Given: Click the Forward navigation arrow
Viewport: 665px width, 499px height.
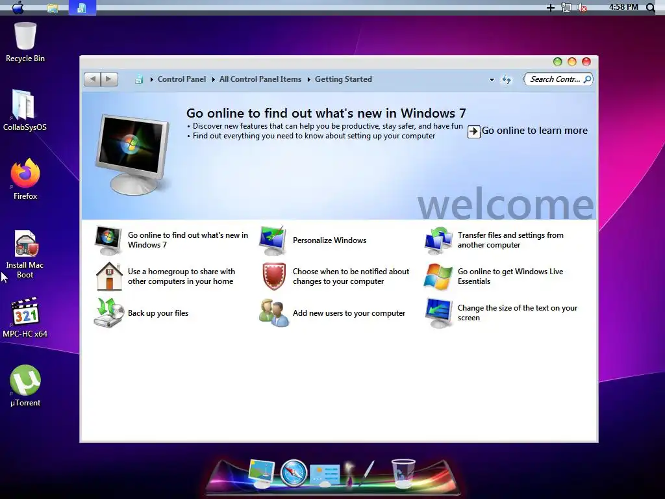Looking at the screenshot, I should (109, 79).
